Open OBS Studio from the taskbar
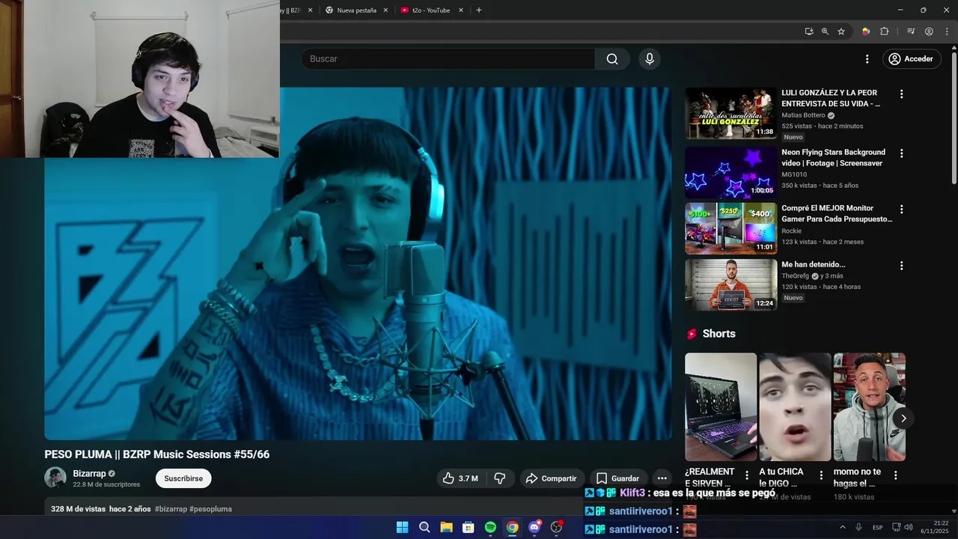The image size is (958, 539). pos(556,527)
